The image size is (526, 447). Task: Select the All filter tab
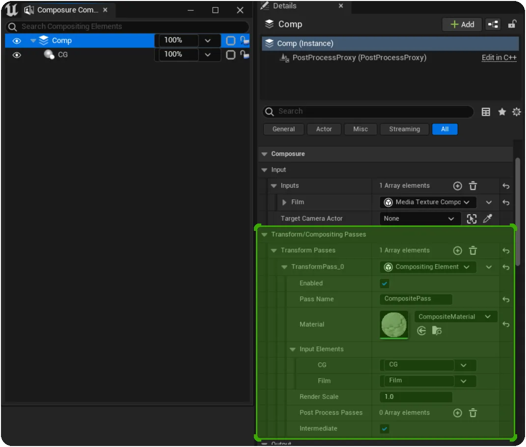445,129
